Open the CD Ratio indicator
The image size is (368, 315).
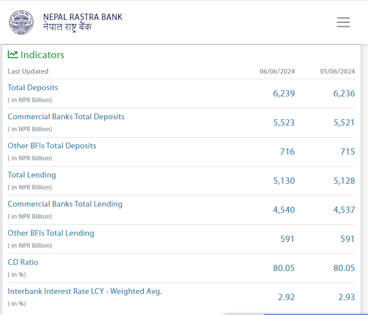click(x=23, y=262)
